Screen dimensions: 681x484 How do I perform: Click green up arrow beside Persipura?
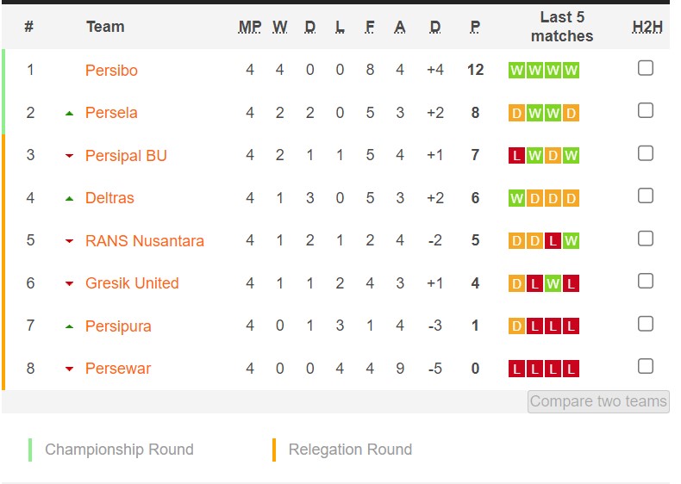pos(69,326)
